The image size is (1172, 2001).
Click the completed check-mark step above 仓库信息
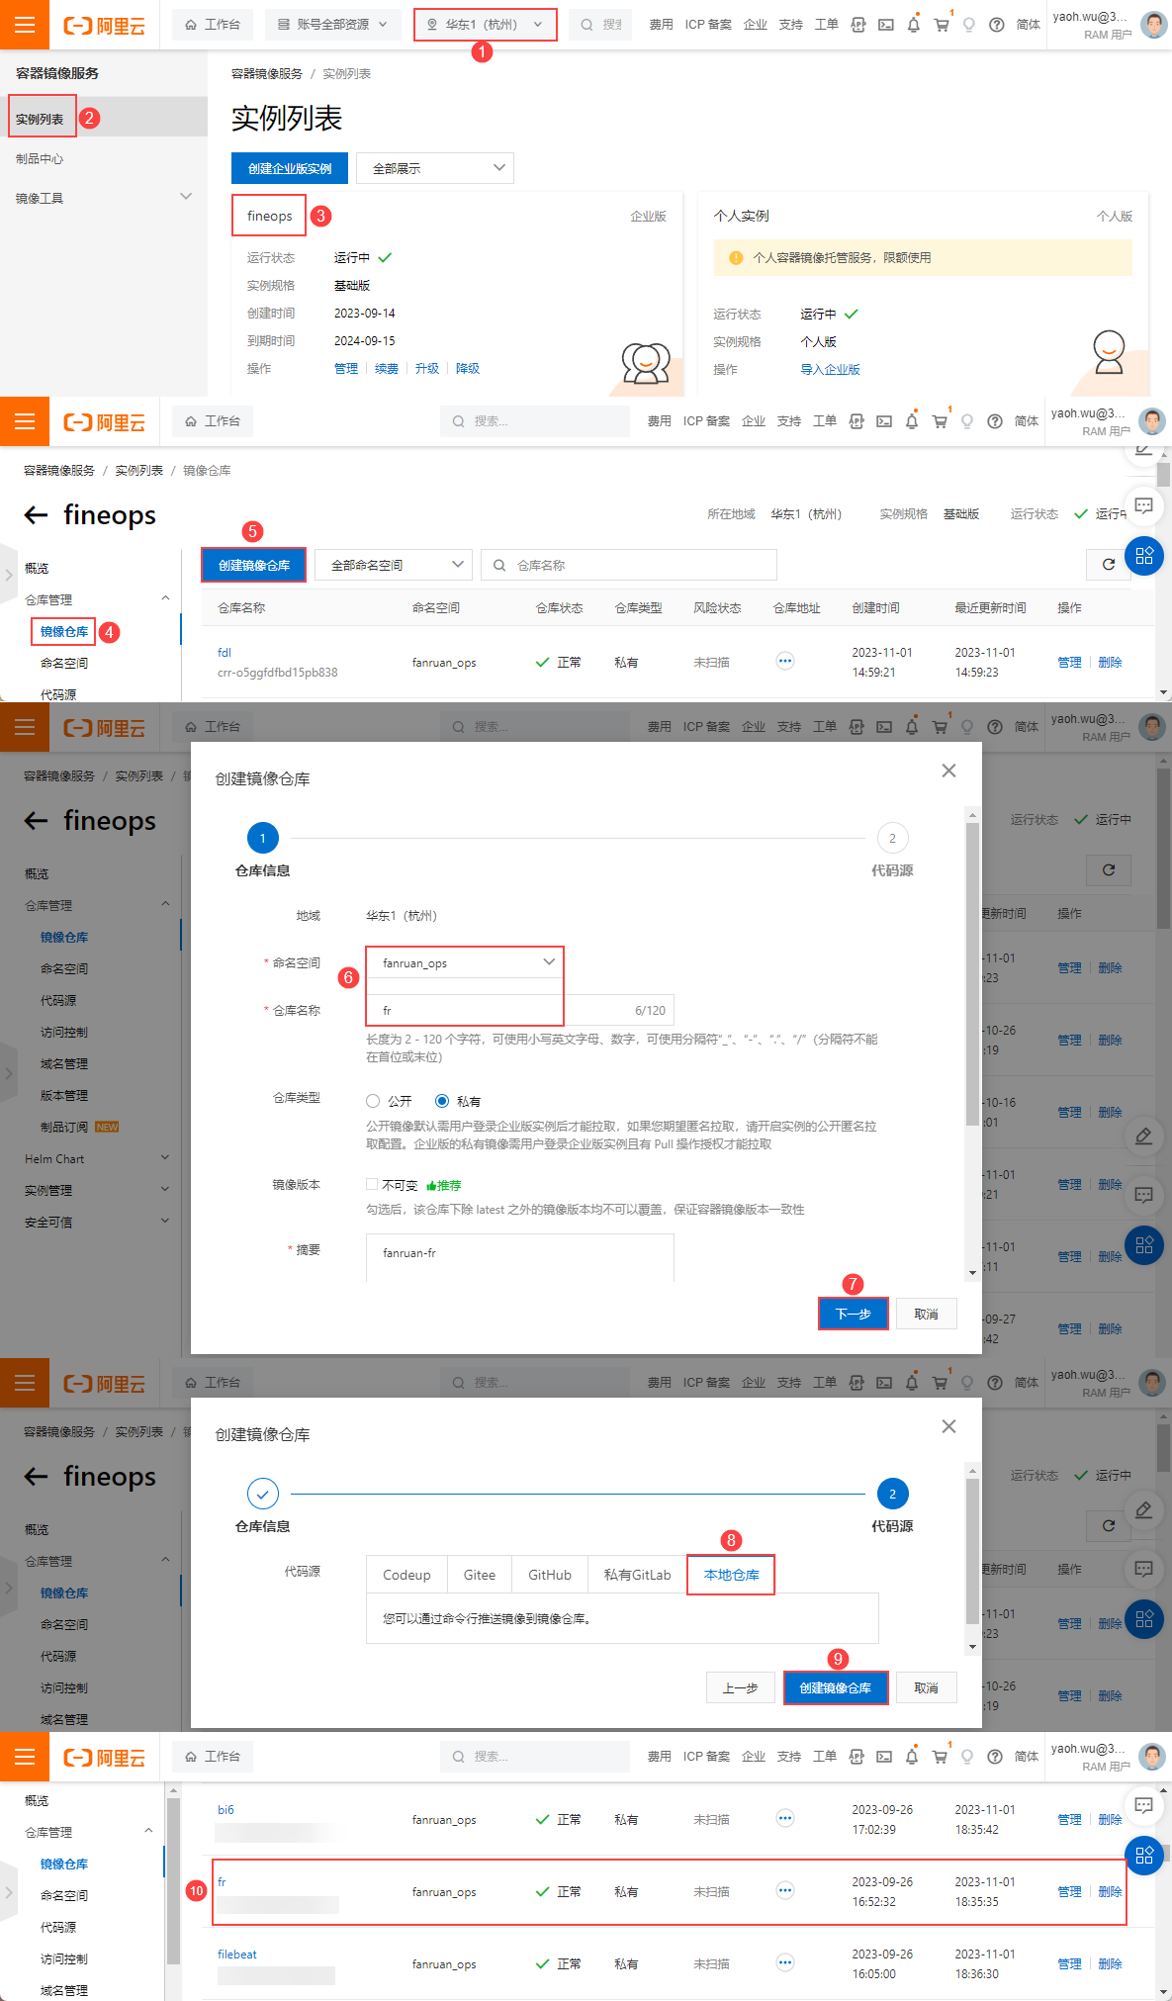point(262,1494)
